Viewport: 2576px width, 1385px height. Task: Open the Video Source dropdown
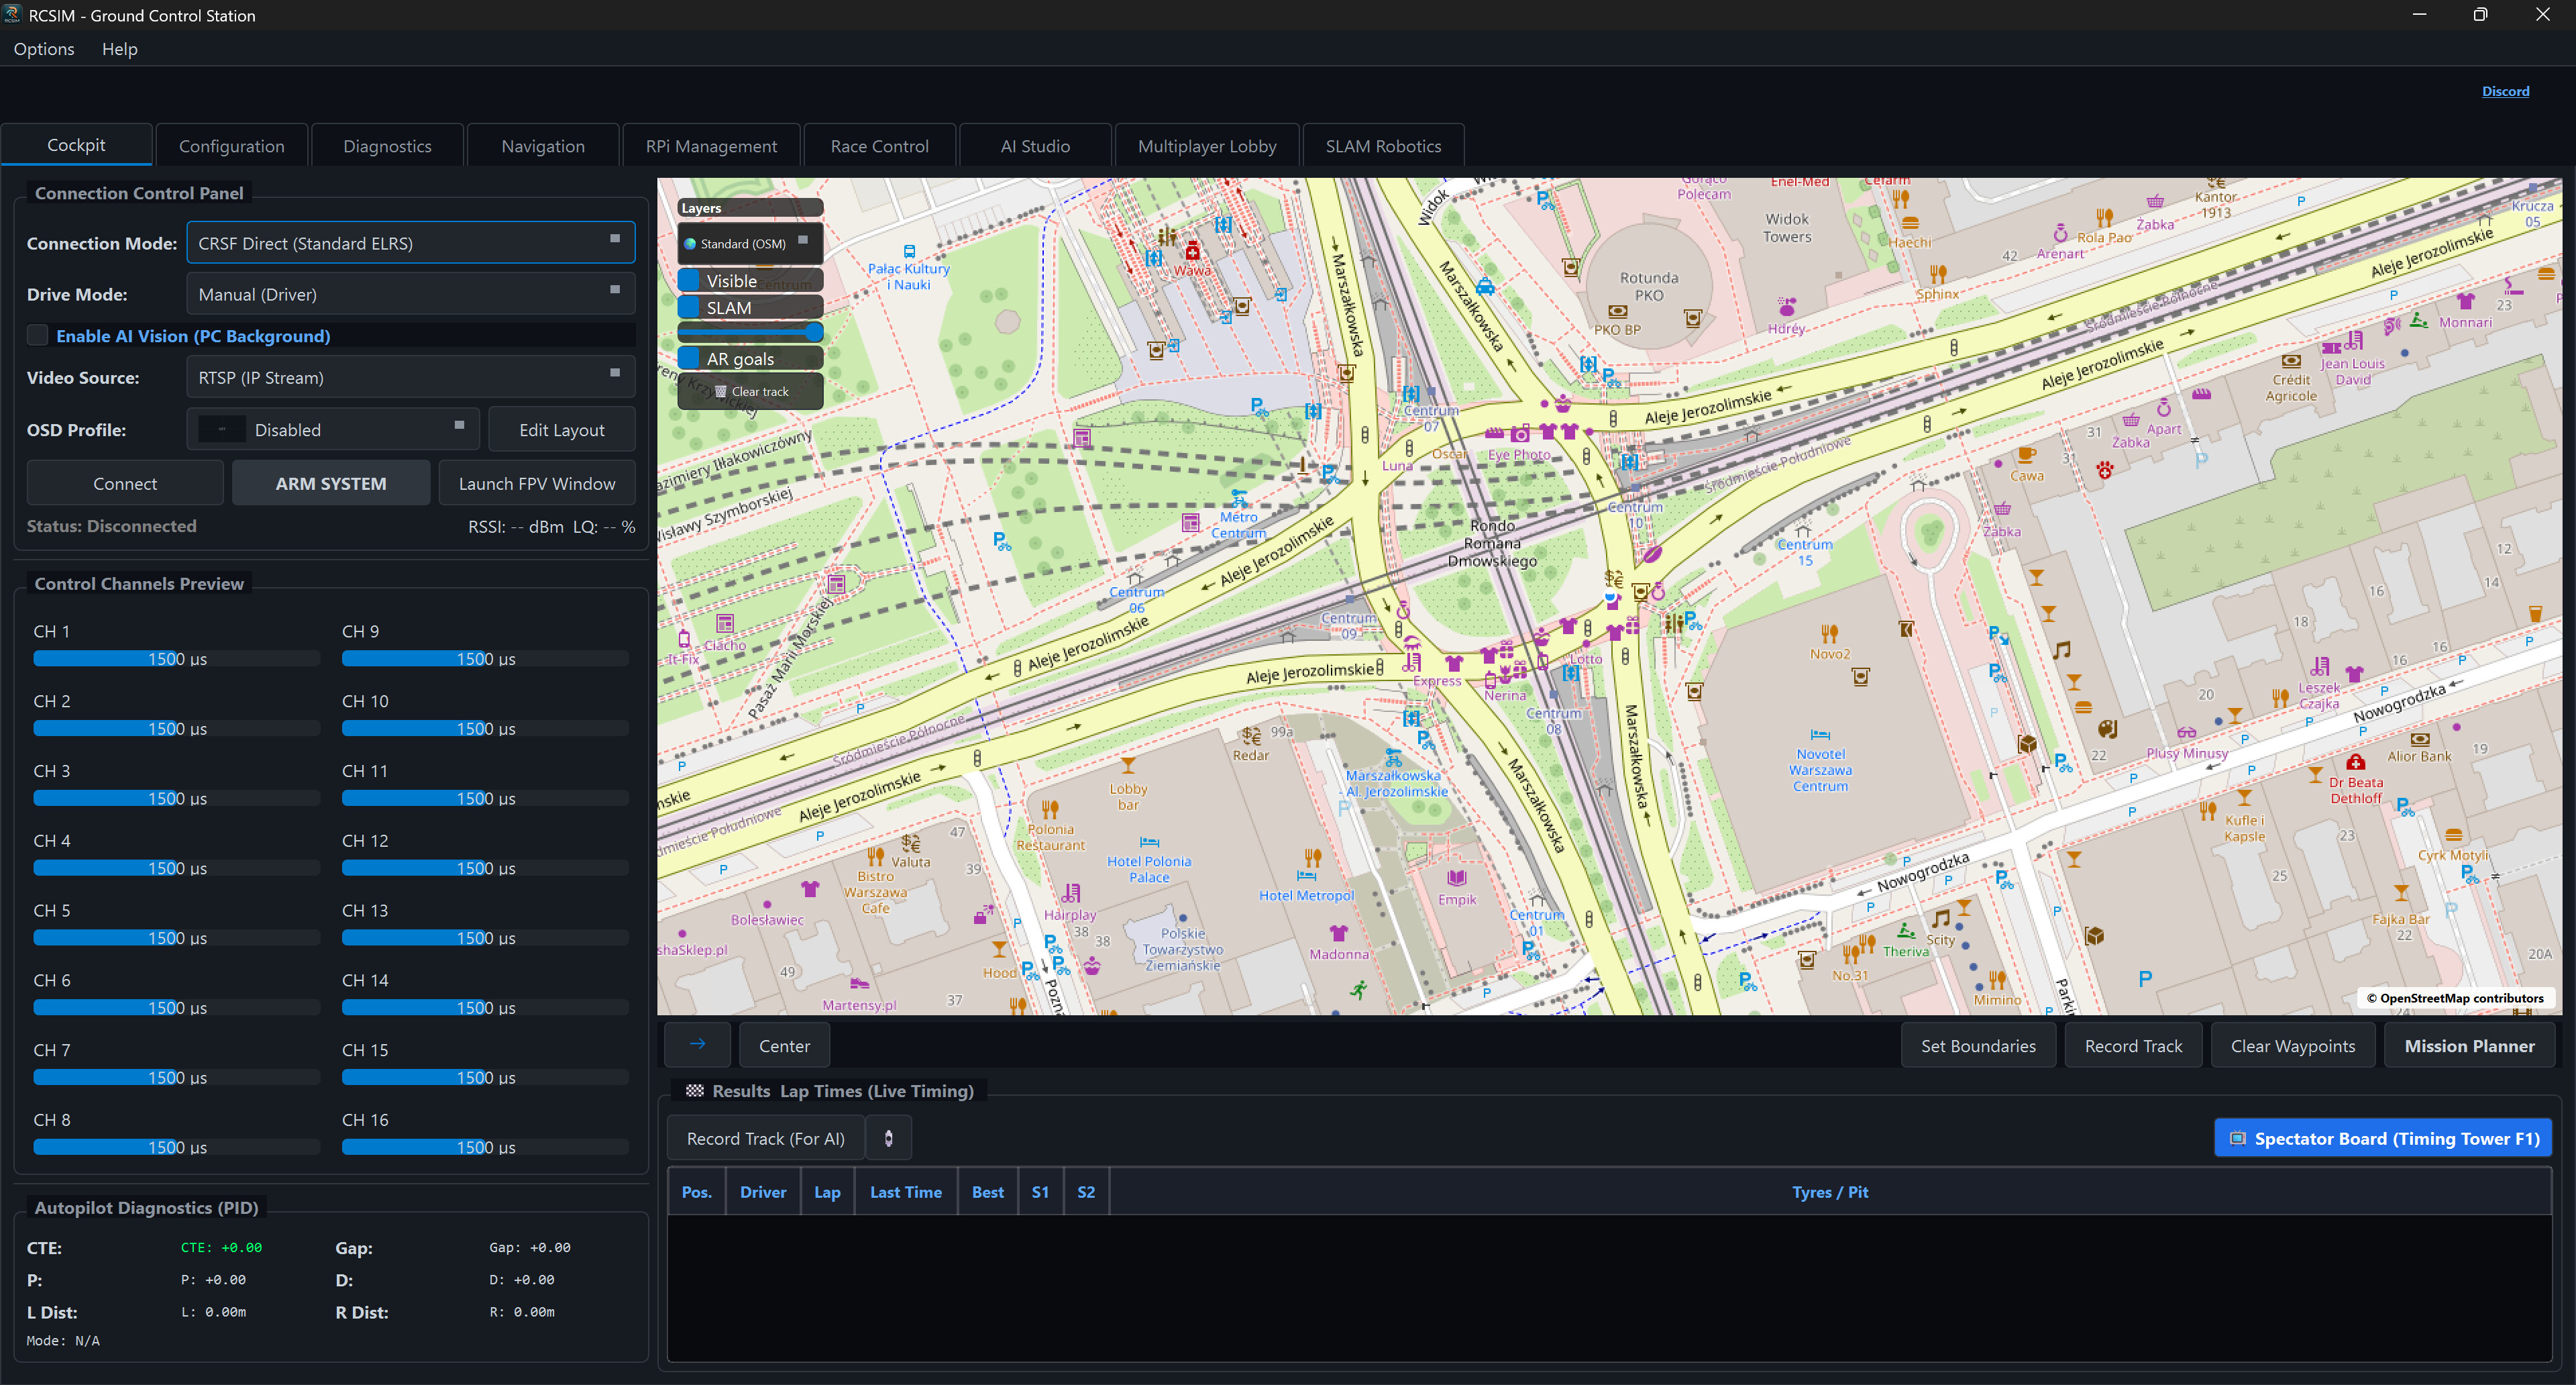coord(410,377)
